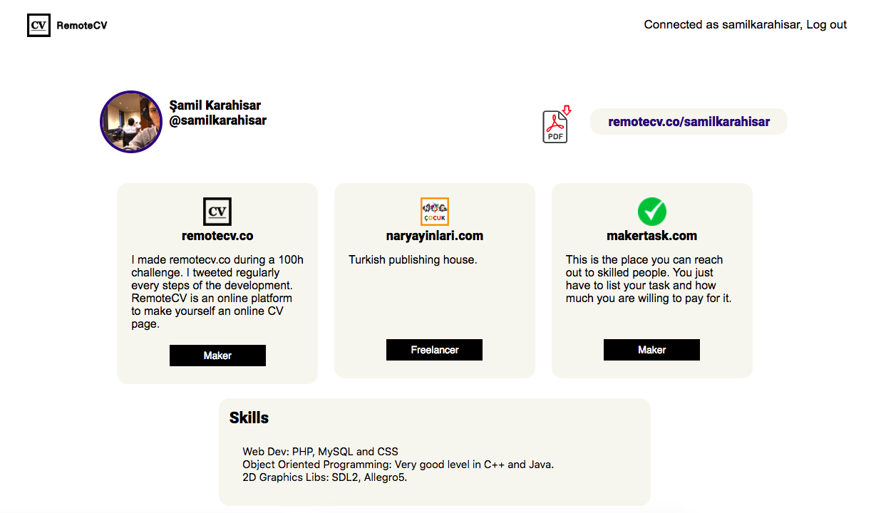Open Şamil Karahisar's profile picture
The width and height of the screenshot is (871, 513).
pos(131,121)
